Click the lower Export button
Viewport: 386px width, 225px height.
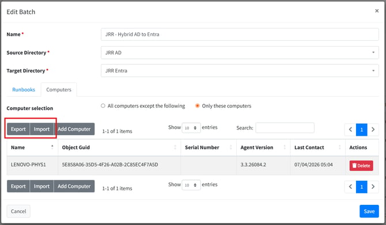click(x=18, y=186)
